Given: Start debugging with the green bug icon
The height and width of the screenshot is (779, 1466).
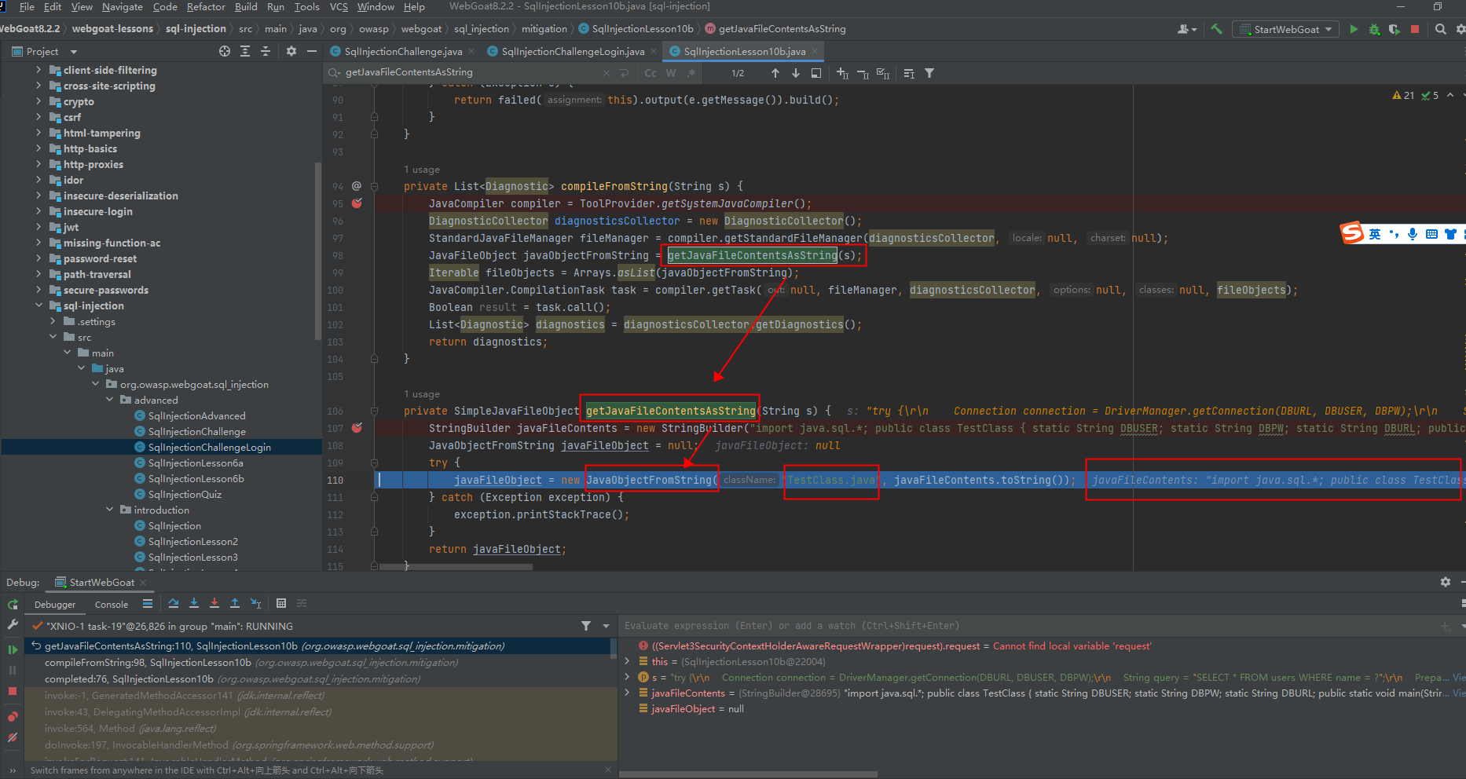Looking at the screenshot, I should (x=1373, y=29).
